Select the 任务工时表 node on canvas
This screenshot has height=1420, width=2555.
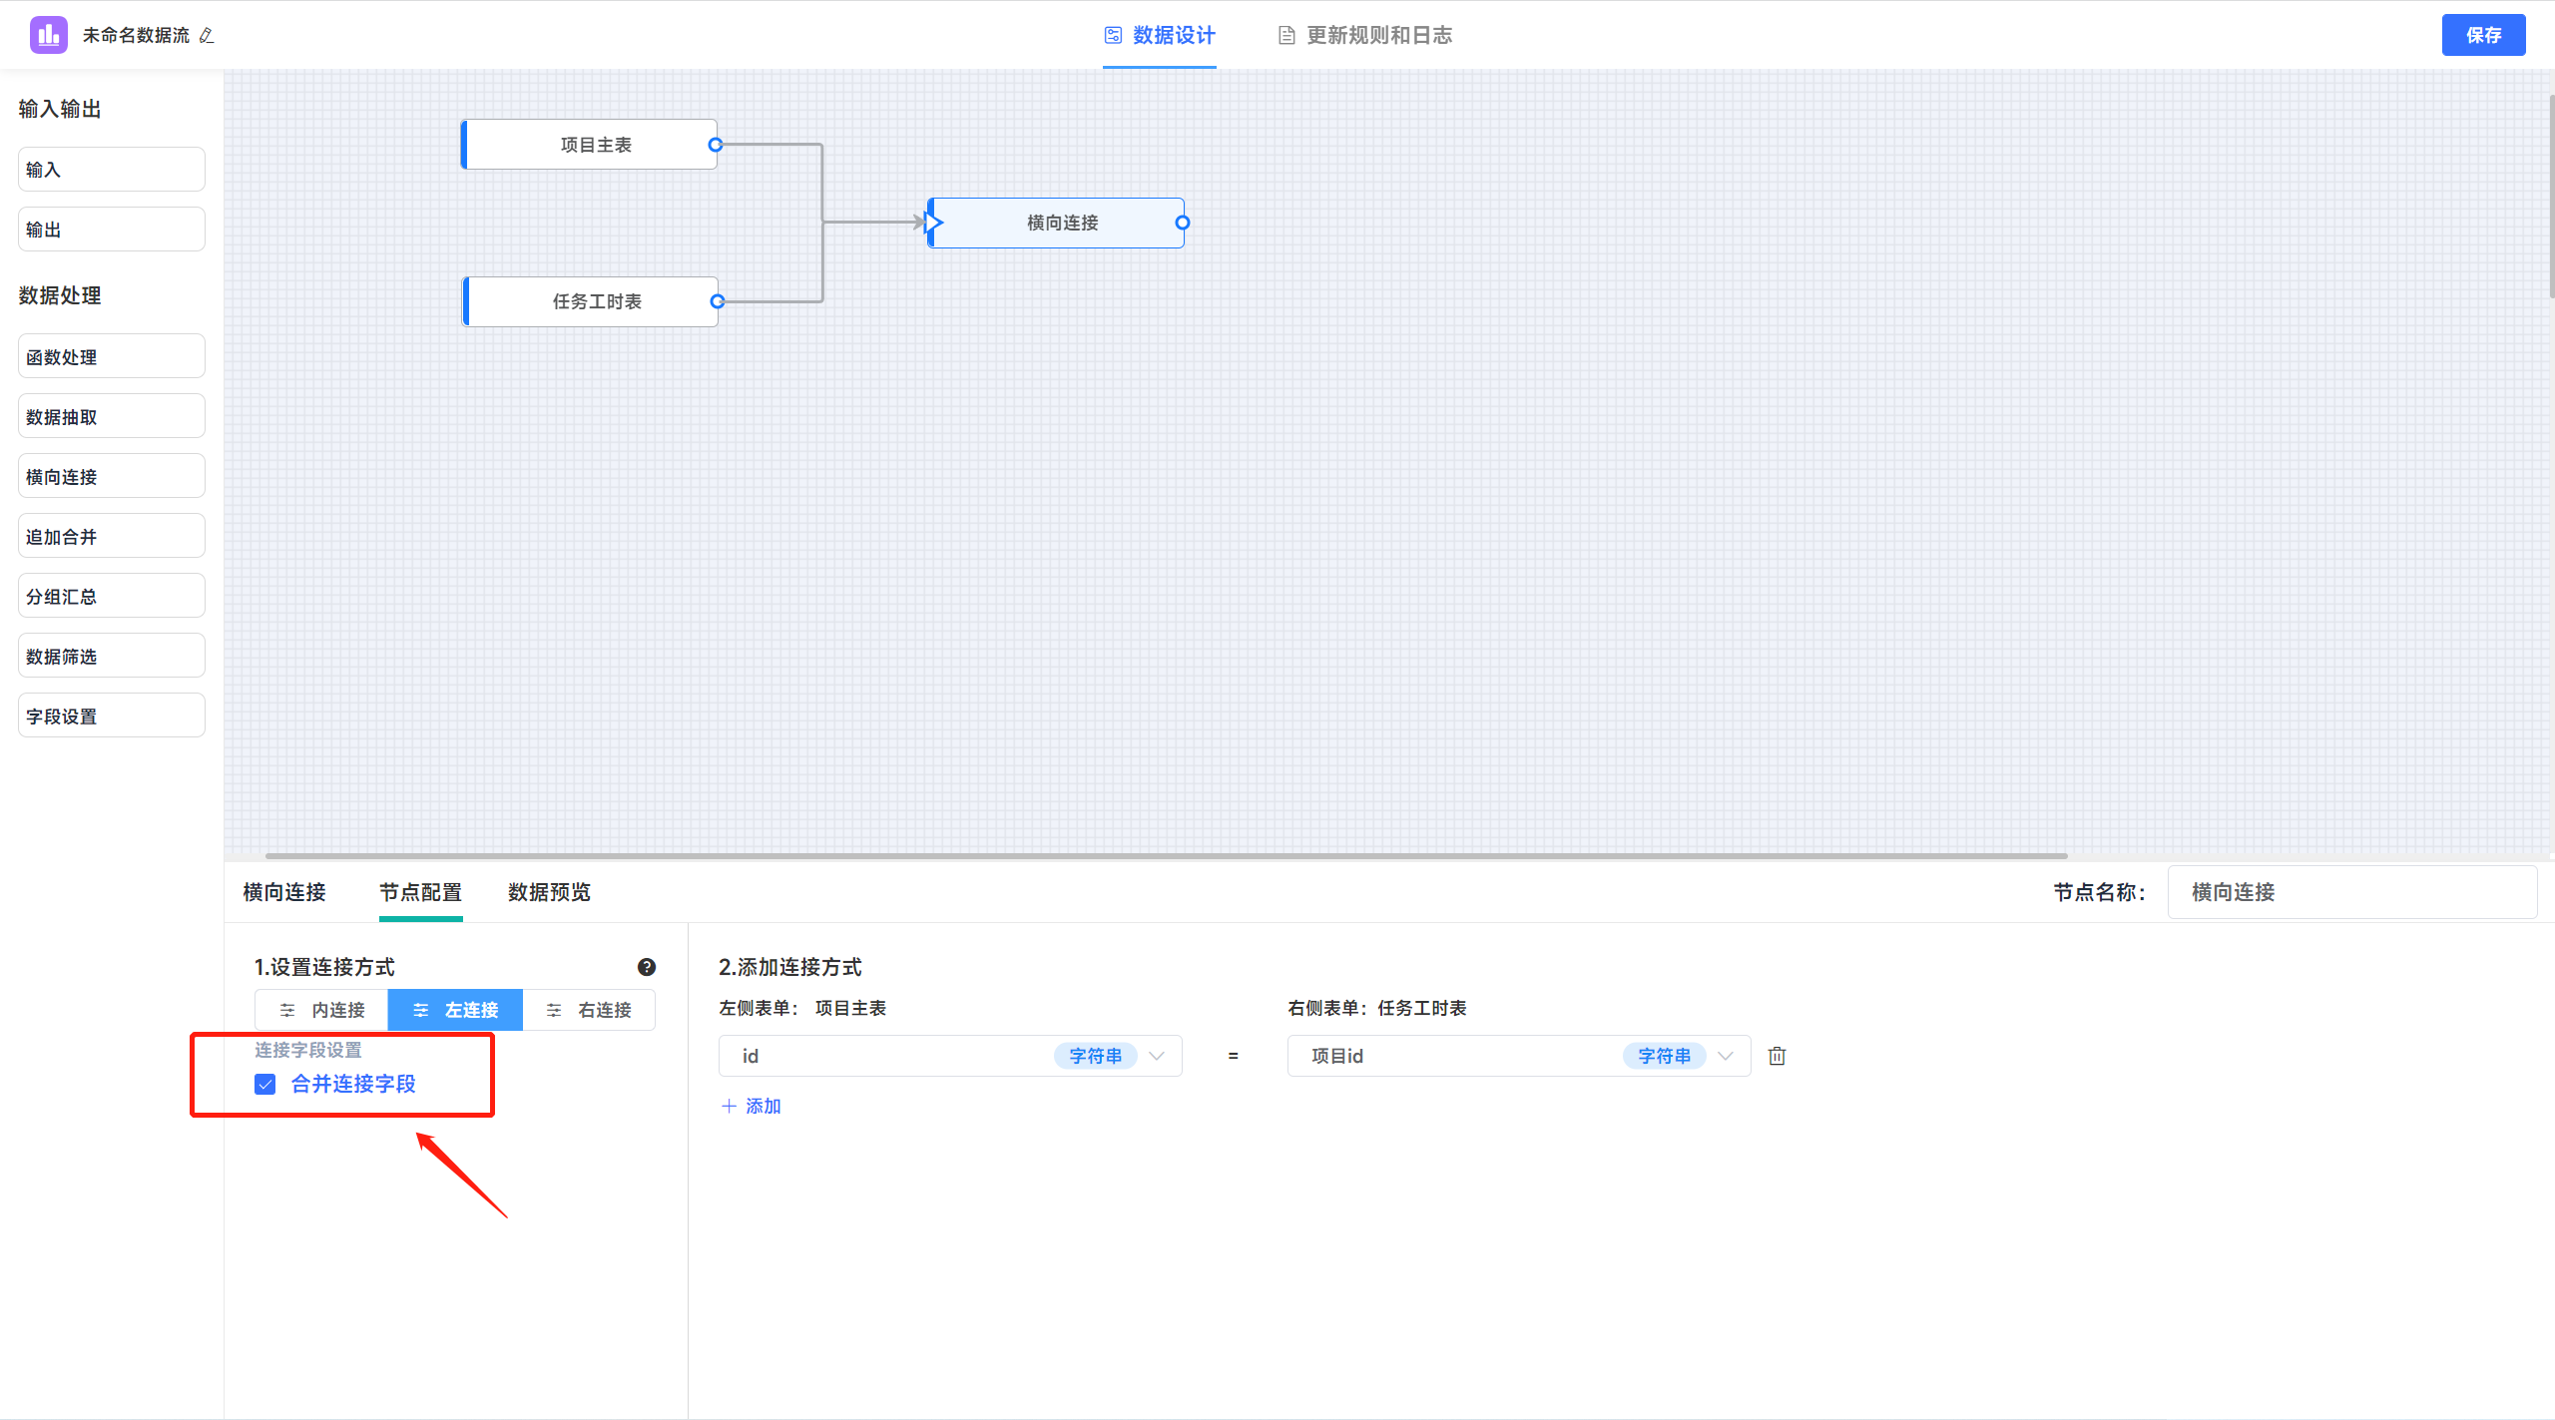(591, 301)
